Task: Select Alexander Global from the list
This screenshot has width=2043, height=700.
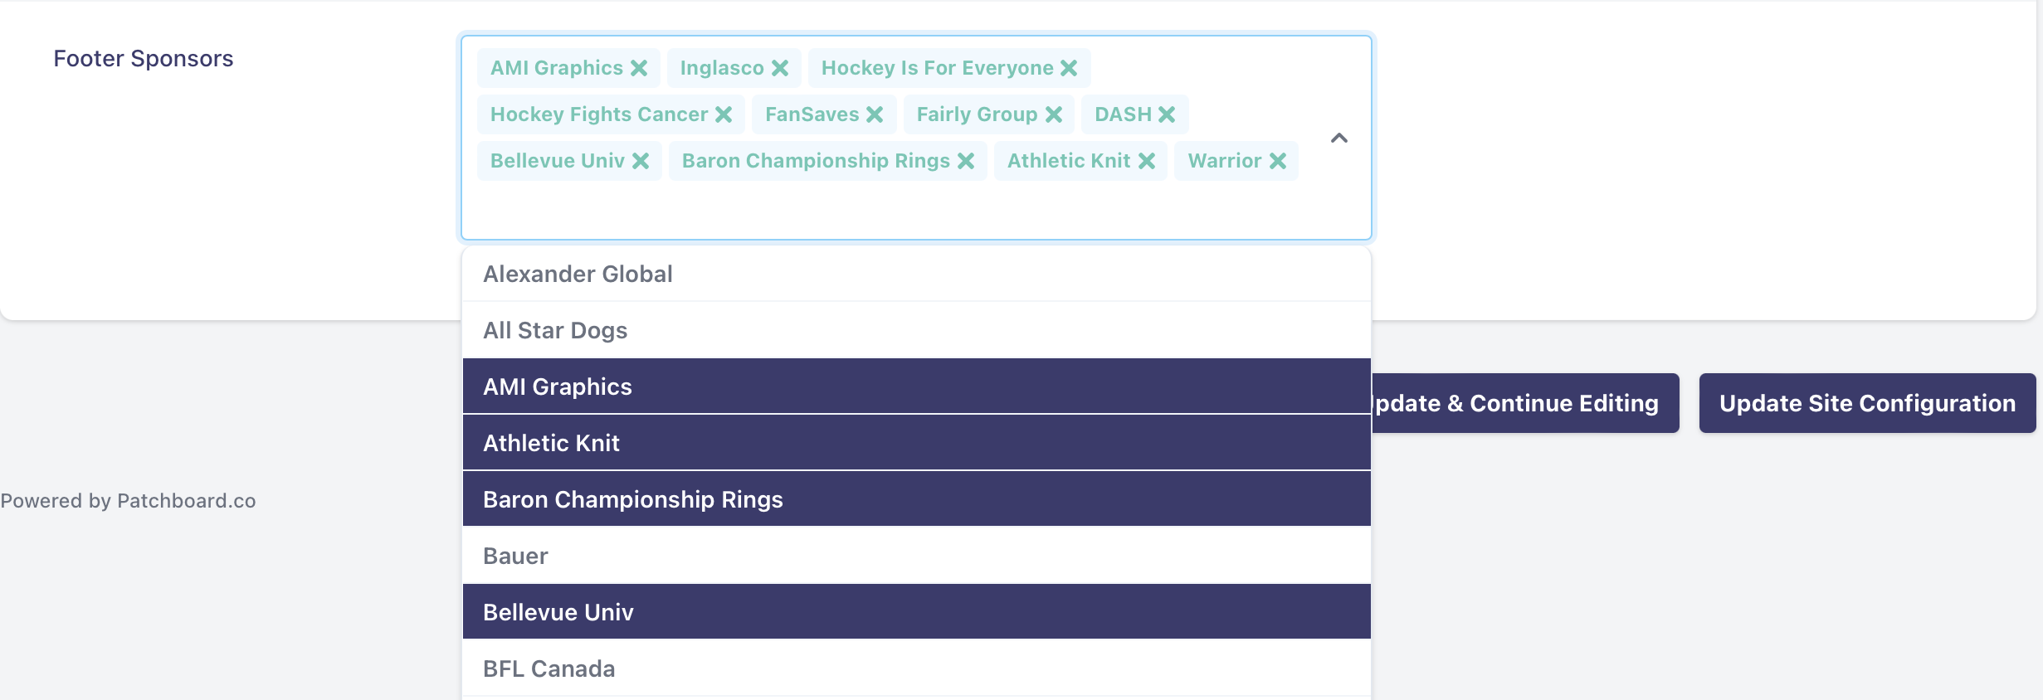Action: click(916, 274)
